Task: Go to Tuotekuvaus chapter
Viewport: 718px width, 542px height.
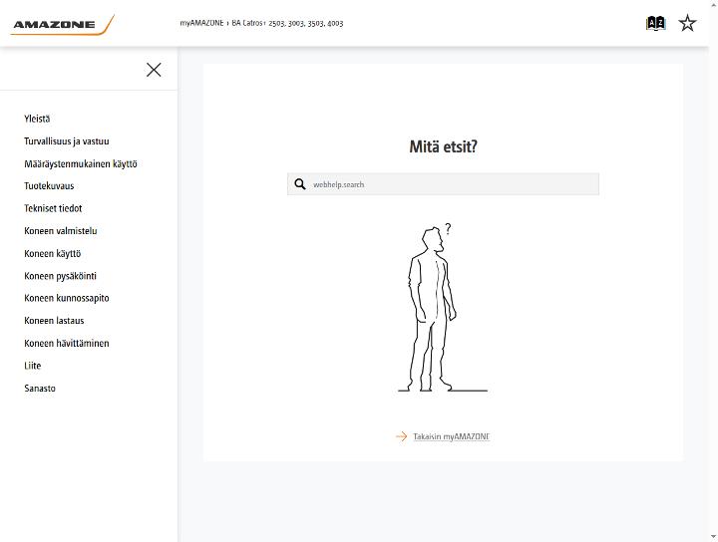Action: coord(49,186)
